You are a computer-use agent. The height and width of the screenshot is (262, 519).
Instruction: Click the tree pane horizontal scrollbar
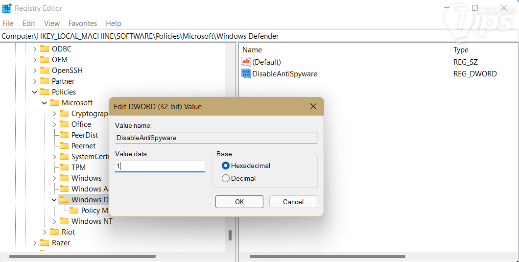click(82, 257)
